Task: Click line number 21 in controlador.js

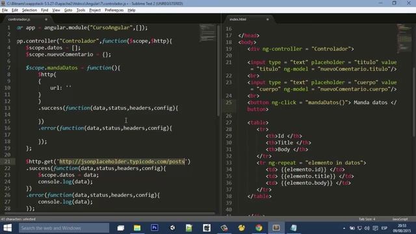Action: pos(7,161)
